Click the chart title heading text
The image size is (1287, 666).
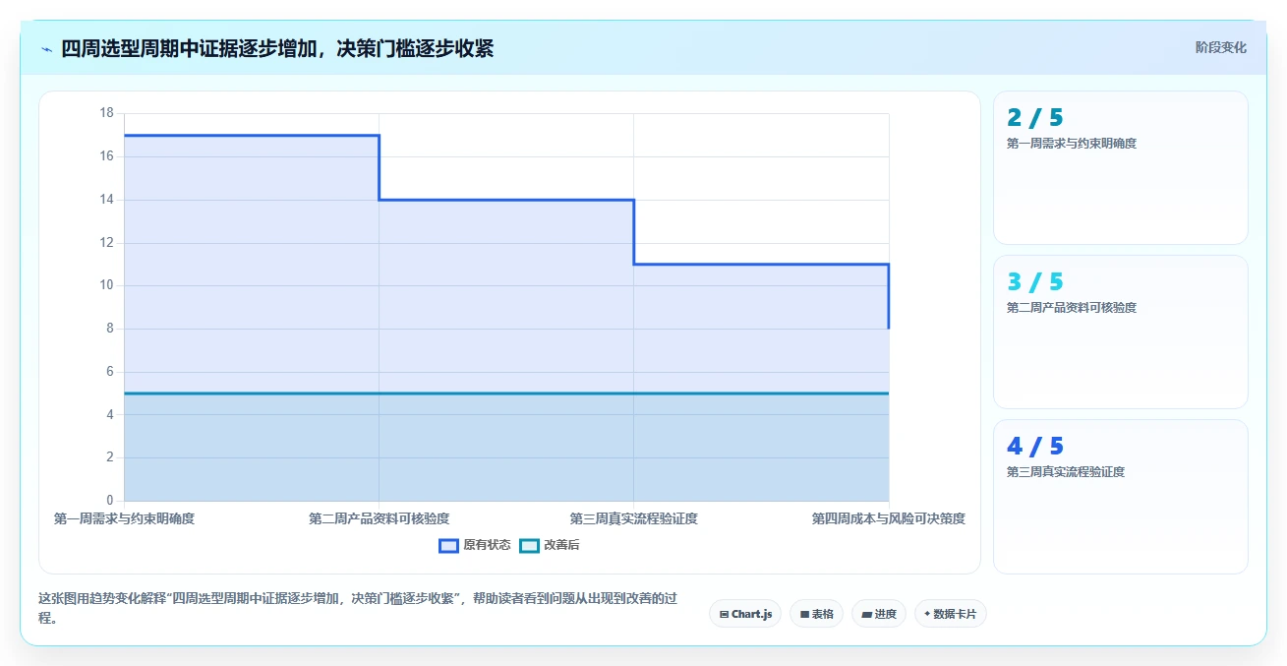tap(277, 48)
